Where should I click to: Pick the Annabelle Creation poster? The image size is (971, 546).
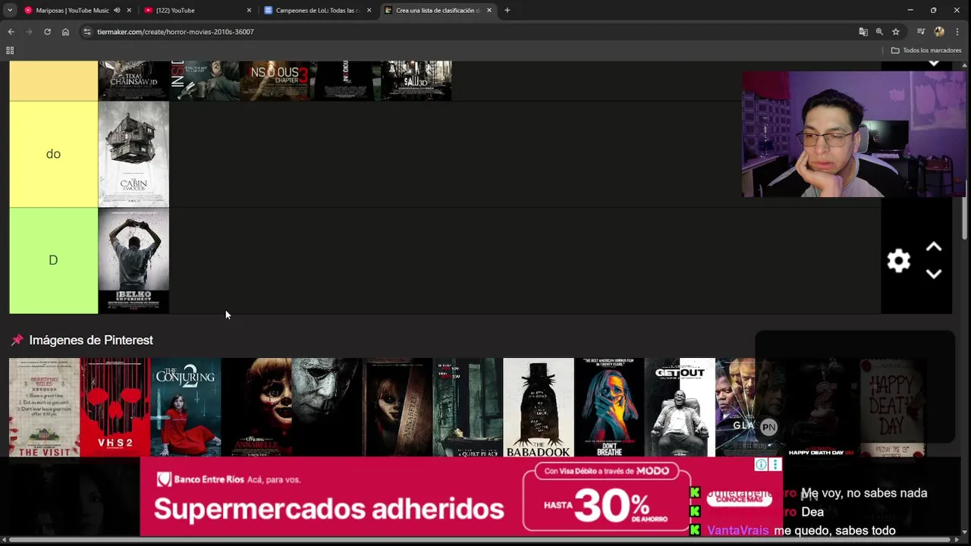(397, 407)
